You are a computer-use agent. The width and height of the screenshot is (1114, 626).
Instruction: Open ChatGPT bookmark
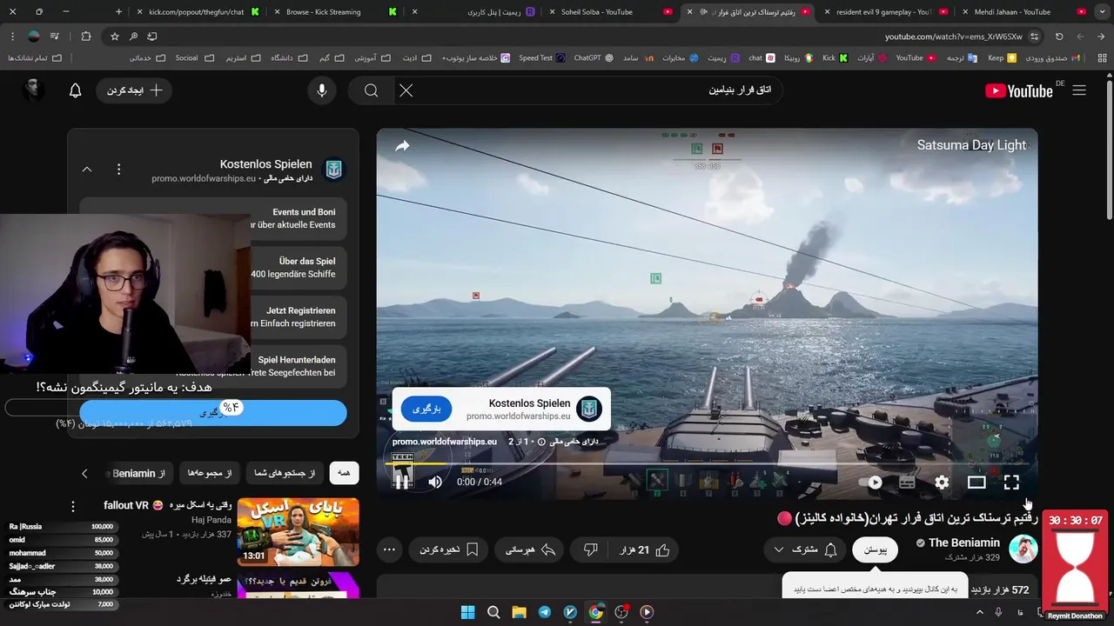[x=594, y=58]
